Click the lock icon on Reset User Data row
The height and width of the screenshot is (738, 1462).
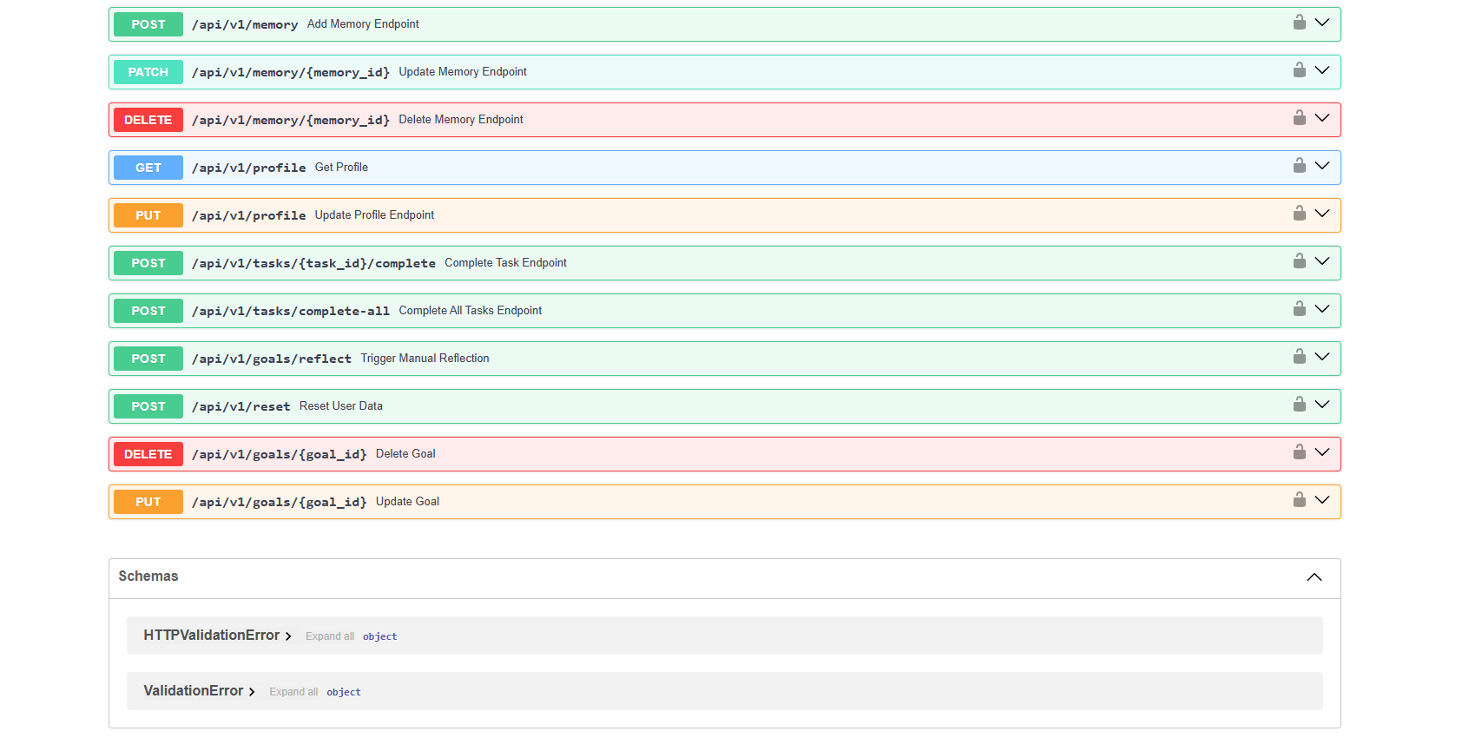1300,404
